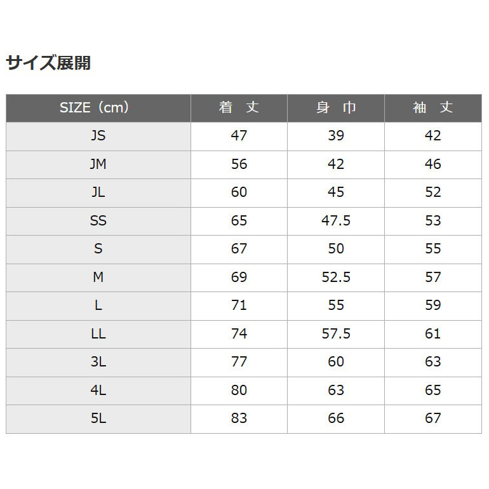Select the 46 sleeve length cell
Viewport: 489px width, 489px height.
pos(433,164)
